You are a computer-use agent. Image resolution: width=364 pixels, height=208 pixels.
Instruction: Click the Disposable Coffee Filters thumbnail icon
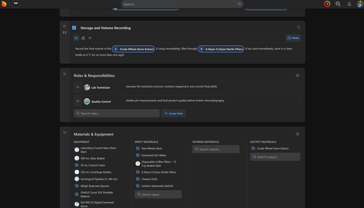tap(138, 164)
